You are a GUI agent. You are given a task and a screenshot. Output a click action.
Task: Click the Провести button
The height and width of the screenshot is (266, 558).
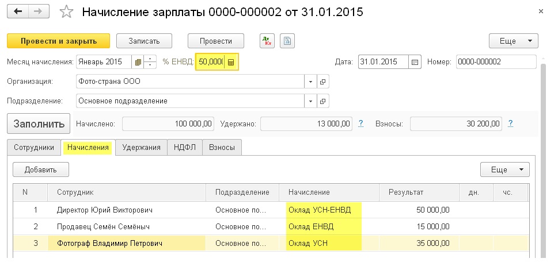(x=216, y=41)
